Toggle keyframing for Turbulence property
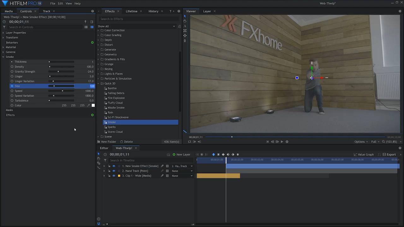The width and height of the screenshot is (404, 227). (12, 101)
